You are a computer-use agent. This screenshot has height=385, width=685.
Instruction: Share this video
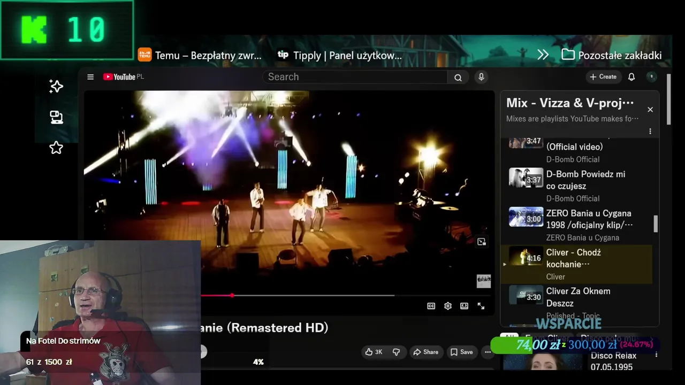(425, 352)
